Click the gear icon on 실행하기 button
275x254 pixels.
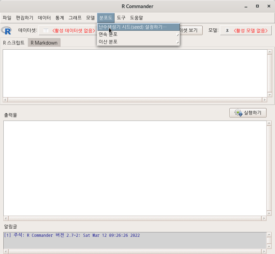[239, 113]
